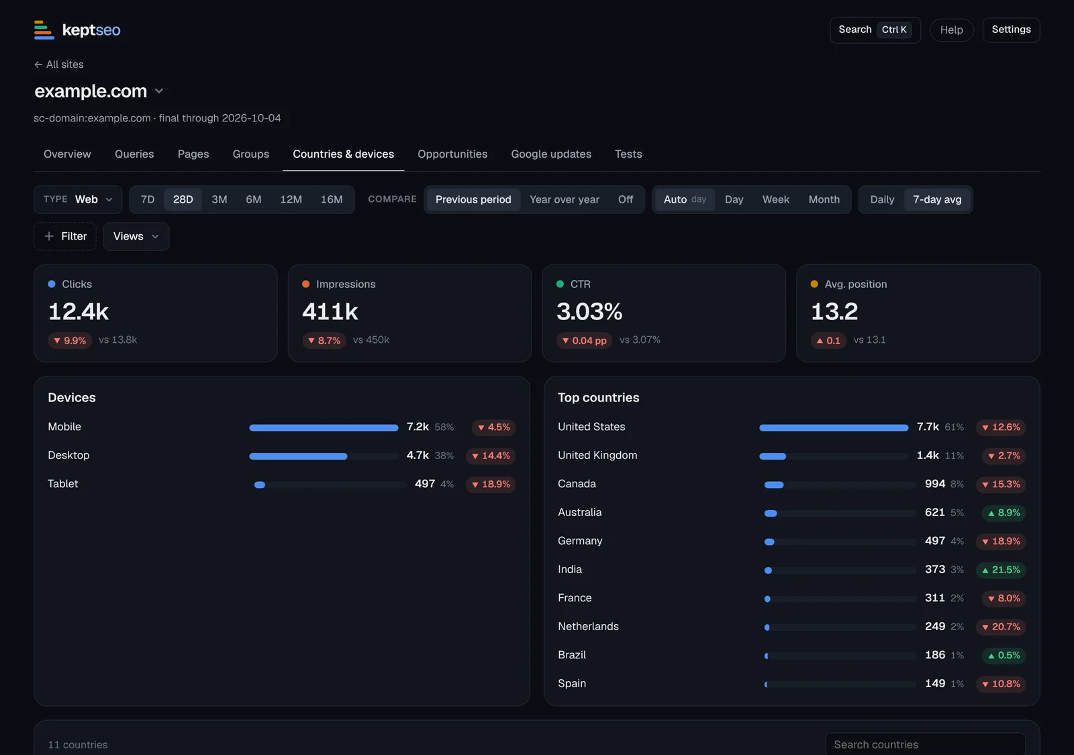Click the Impressions 8.7% decrease badge
Image resolution: width=1074 pixels, height=755 pixels.
pyautogui.click(x=324, y=340)
